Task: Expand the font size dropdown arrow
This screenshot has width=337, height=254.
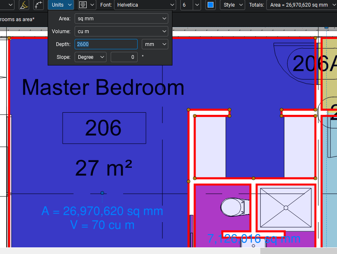Action: pyautogui.click(x=197, y=5)
